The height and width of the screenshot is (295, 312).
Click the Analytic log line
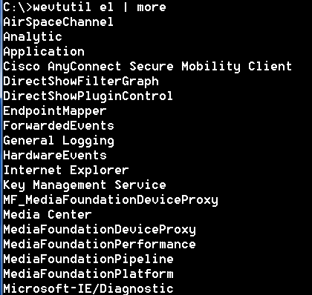coord(33,37)
